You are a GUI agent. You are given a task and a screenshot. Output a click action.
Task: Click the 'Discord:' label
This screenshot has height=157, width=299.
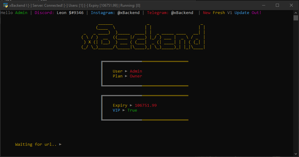pyautogui.click(x=44, y=12)
